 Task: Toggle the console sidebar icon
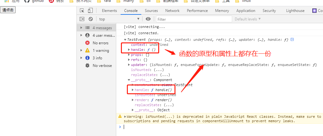click(x=82, y=19)
